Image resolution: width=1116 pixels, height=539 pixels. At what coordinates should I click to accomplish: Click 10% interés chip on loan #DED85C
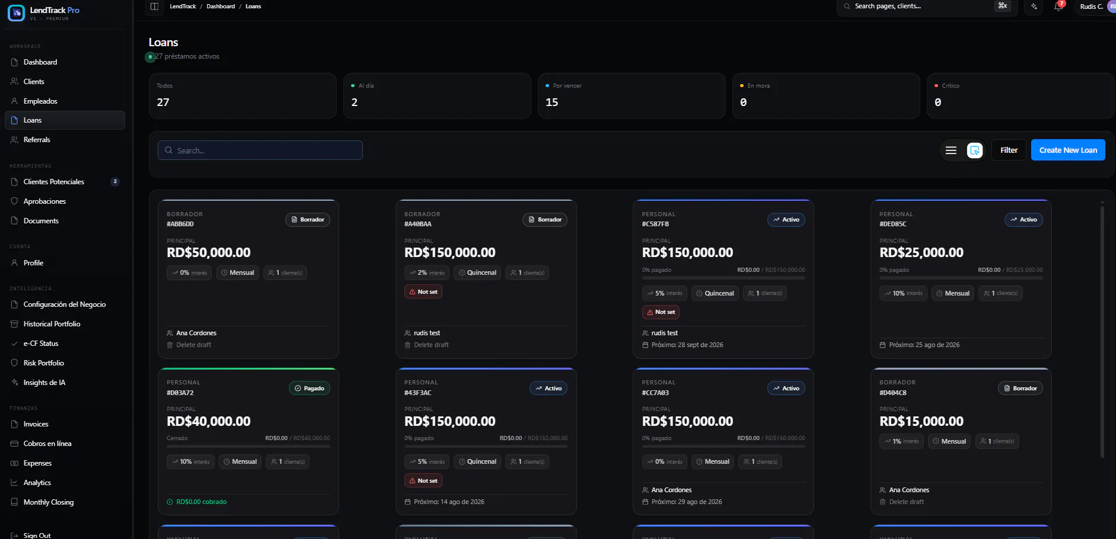tap(903, 293)
